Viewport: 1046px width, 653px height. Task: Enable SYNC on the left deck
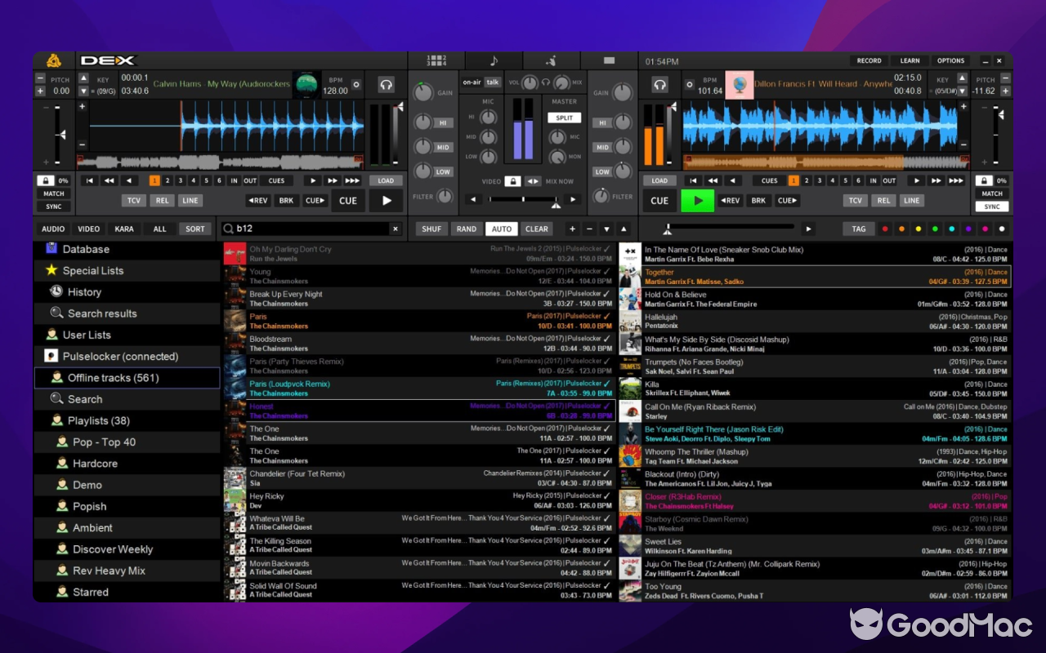coord(53,207)
